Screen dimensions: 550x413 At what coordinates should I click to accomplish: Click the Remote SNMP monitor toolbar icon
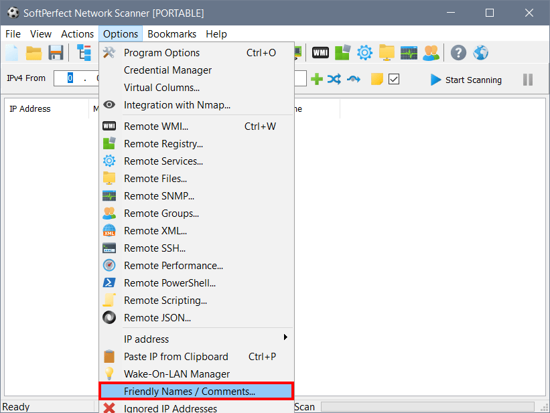coord(409,53)
